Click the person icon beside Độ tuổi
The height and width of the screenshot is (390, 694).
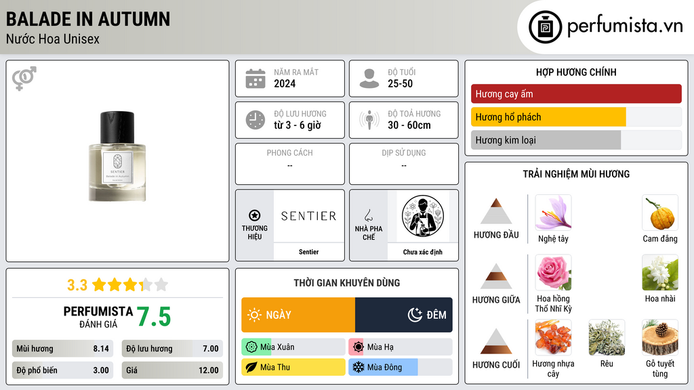369,79
